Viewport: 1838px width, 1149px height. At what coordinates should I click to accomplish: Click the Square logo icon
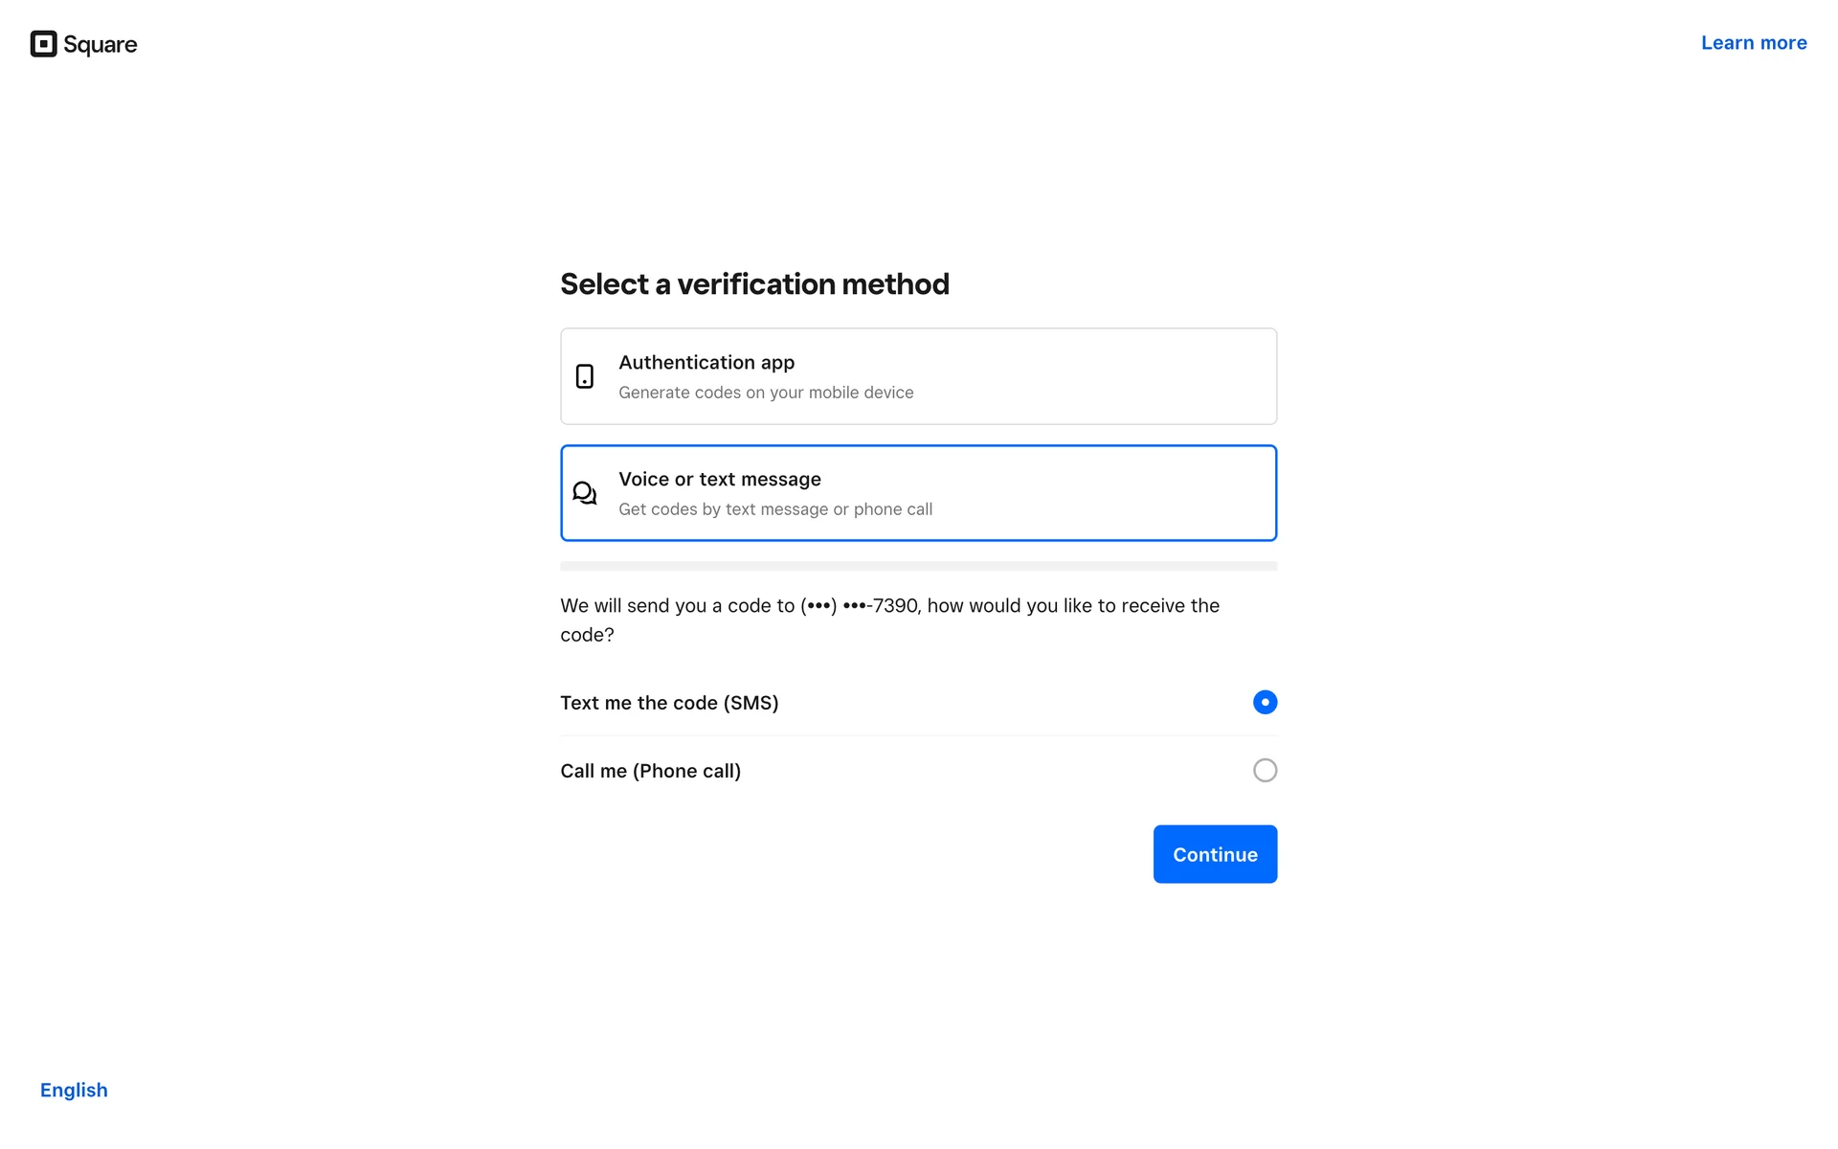[43, 44]
